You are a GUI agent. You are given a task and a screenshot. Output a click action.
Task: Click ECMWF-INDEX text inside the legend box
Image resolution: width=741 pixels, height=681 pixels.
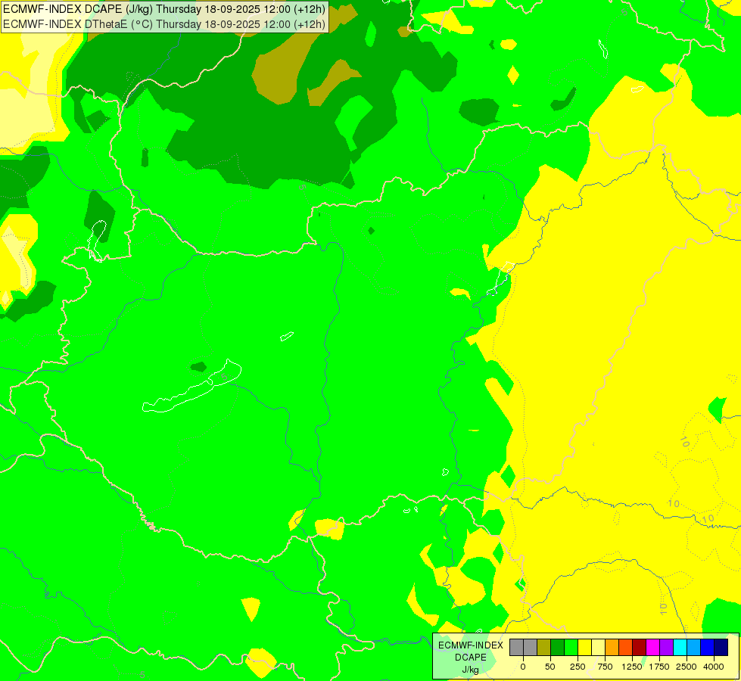coord(471,645)
